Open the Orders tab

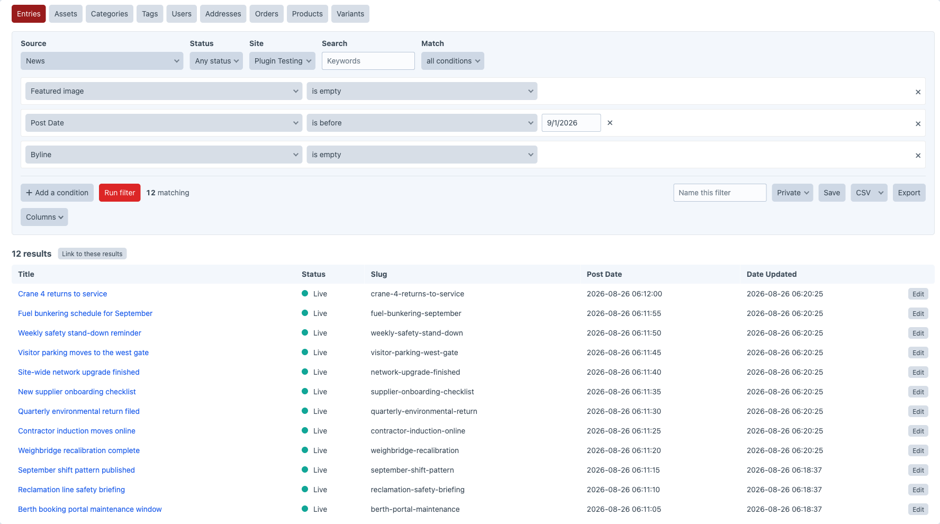(267, 14)
